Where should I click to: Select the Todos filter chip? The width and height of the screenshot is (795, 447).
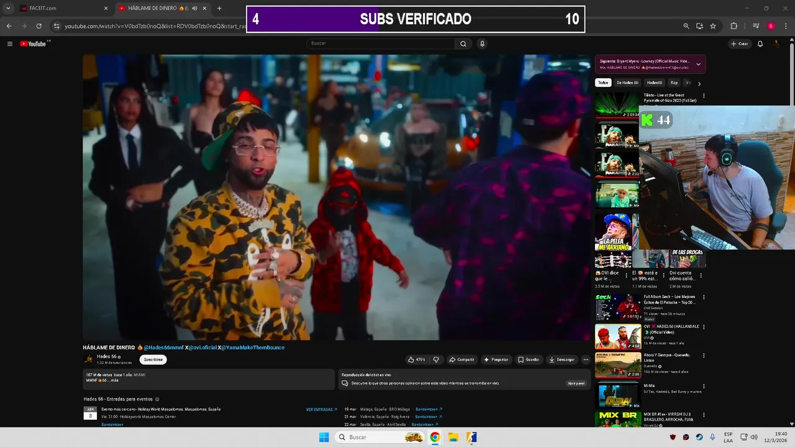coord(603,83)
